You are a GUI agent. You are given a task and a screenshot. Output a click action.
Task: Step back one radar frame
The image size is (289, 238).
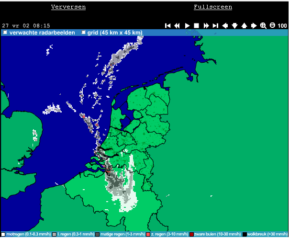(x=177, y=26)
